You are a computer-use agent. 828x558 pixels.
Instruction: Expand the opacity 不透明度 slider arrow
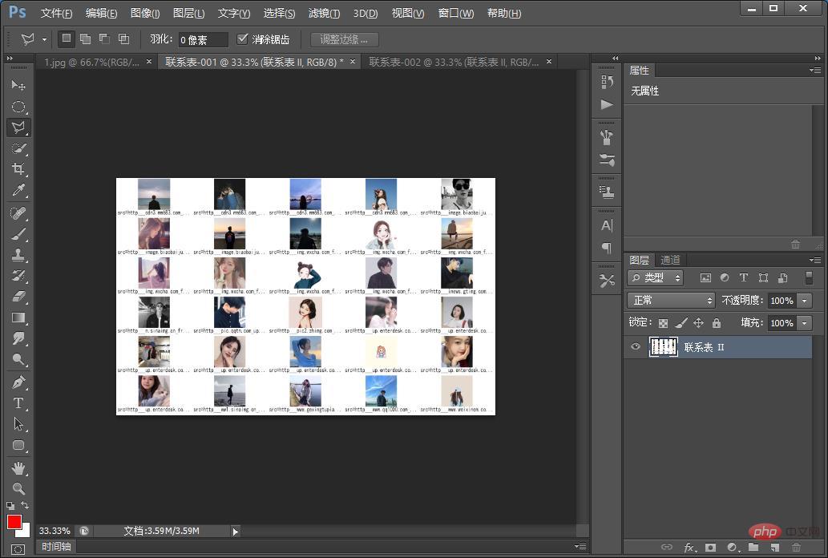804,300
